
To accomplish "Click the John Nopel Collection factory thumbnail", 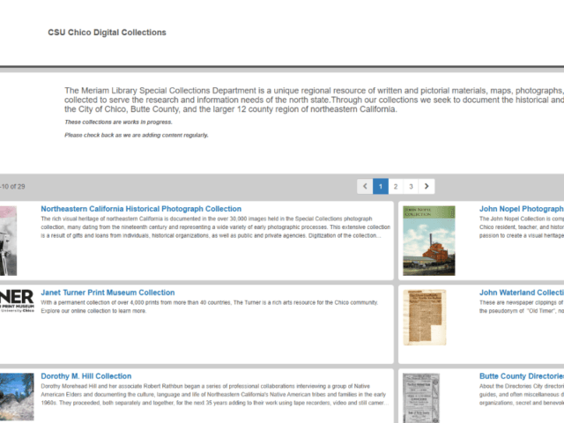I will coord(429,241).
